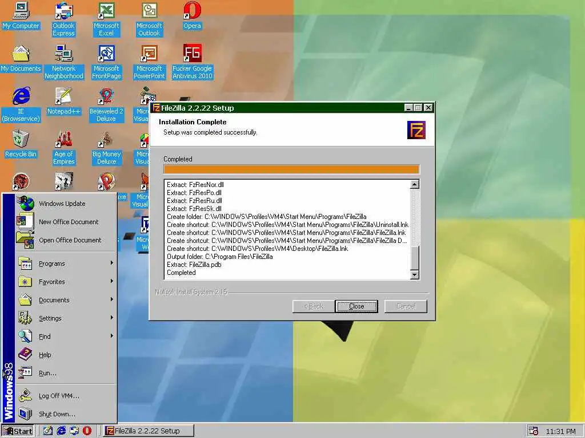
Task: Expand the Favorites submenu
Action: coord(66,282)
